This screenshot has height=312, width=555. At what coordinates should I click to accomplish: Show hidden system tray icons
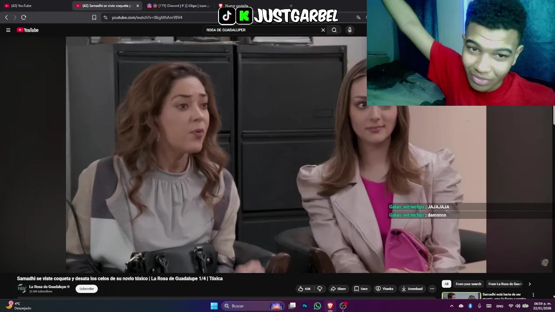point(451,306)
